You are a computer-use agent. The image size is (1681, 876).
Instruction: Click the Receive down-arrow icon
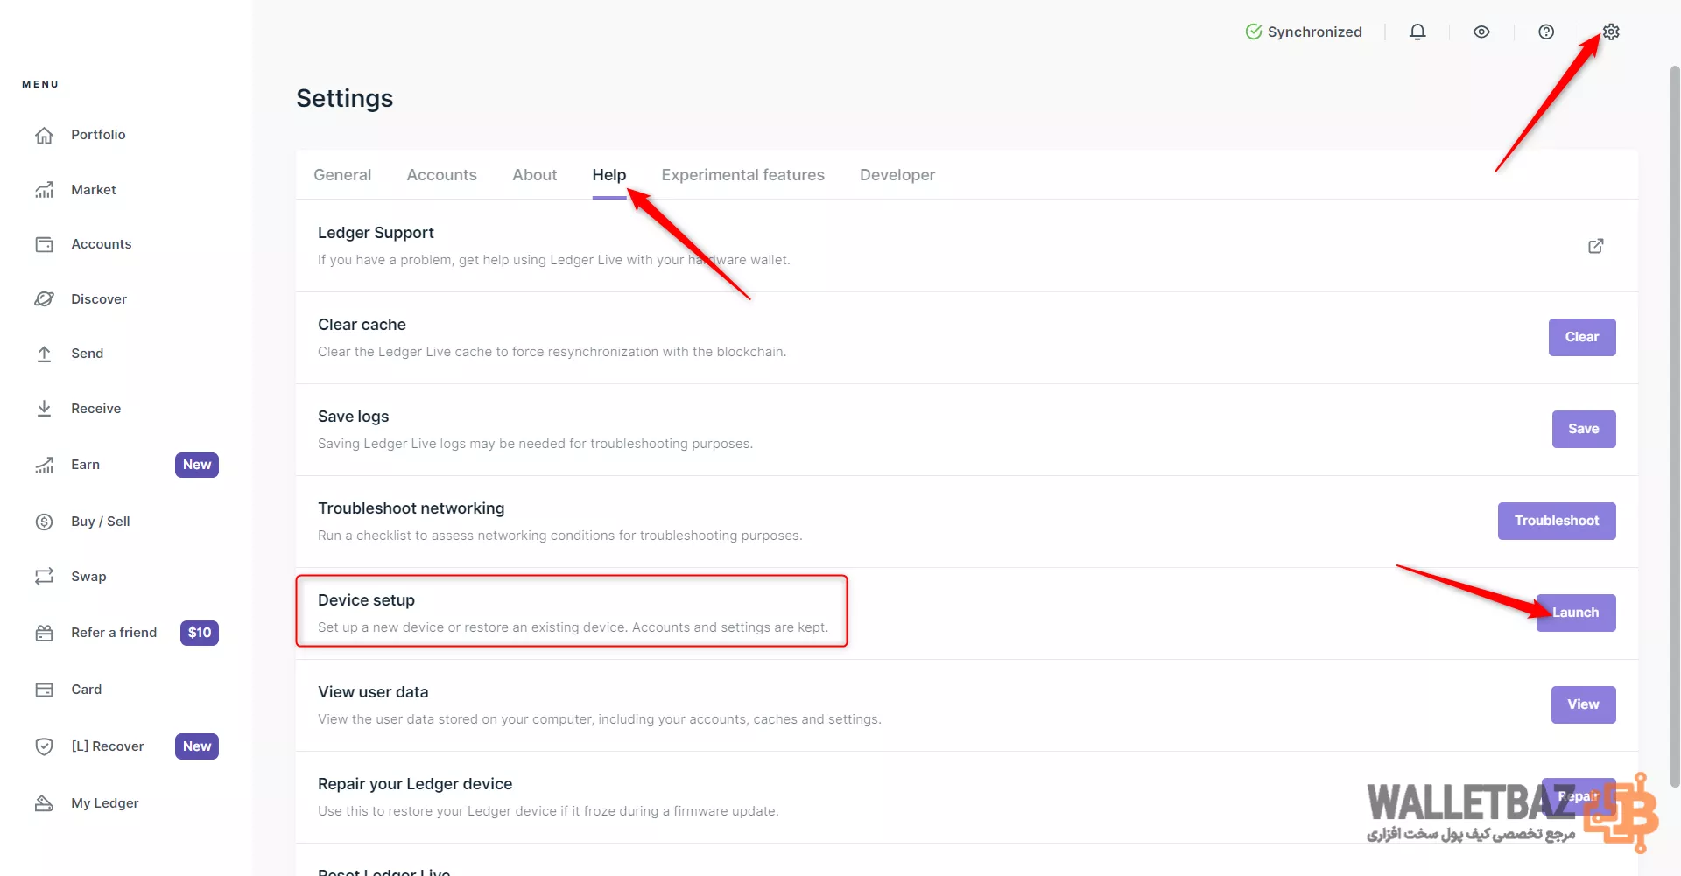45,409
